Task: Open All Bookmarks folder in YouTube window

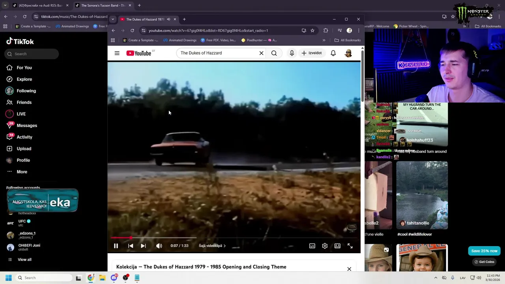Action: 348,40
